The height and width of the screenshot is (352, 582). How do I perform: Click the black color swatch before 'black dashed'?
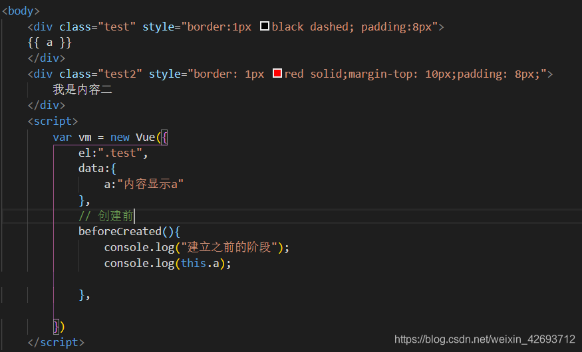pos(265,26)
